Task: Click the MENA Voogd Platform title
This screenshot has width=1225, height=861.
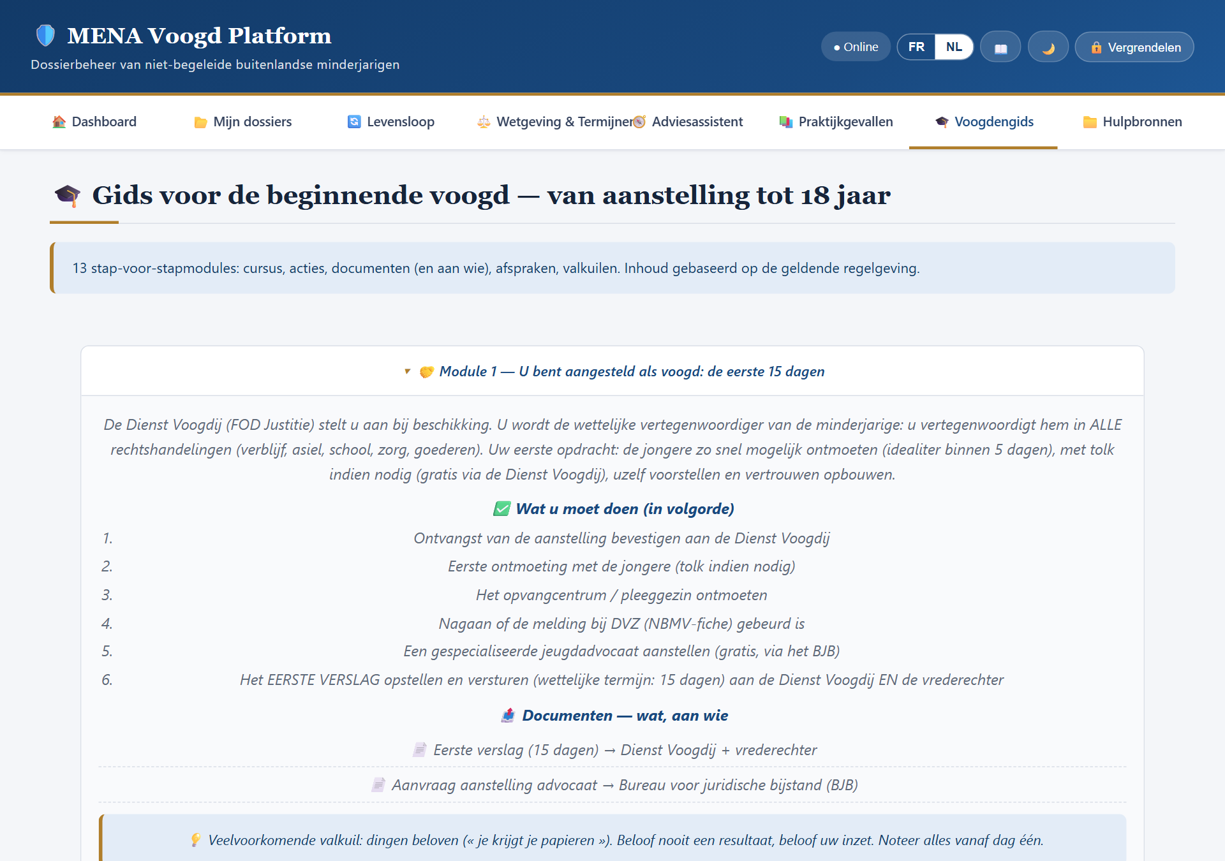Action: (x=199, y=36)
